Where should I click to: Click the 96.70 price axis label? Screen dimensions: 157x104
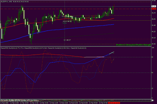154,13
